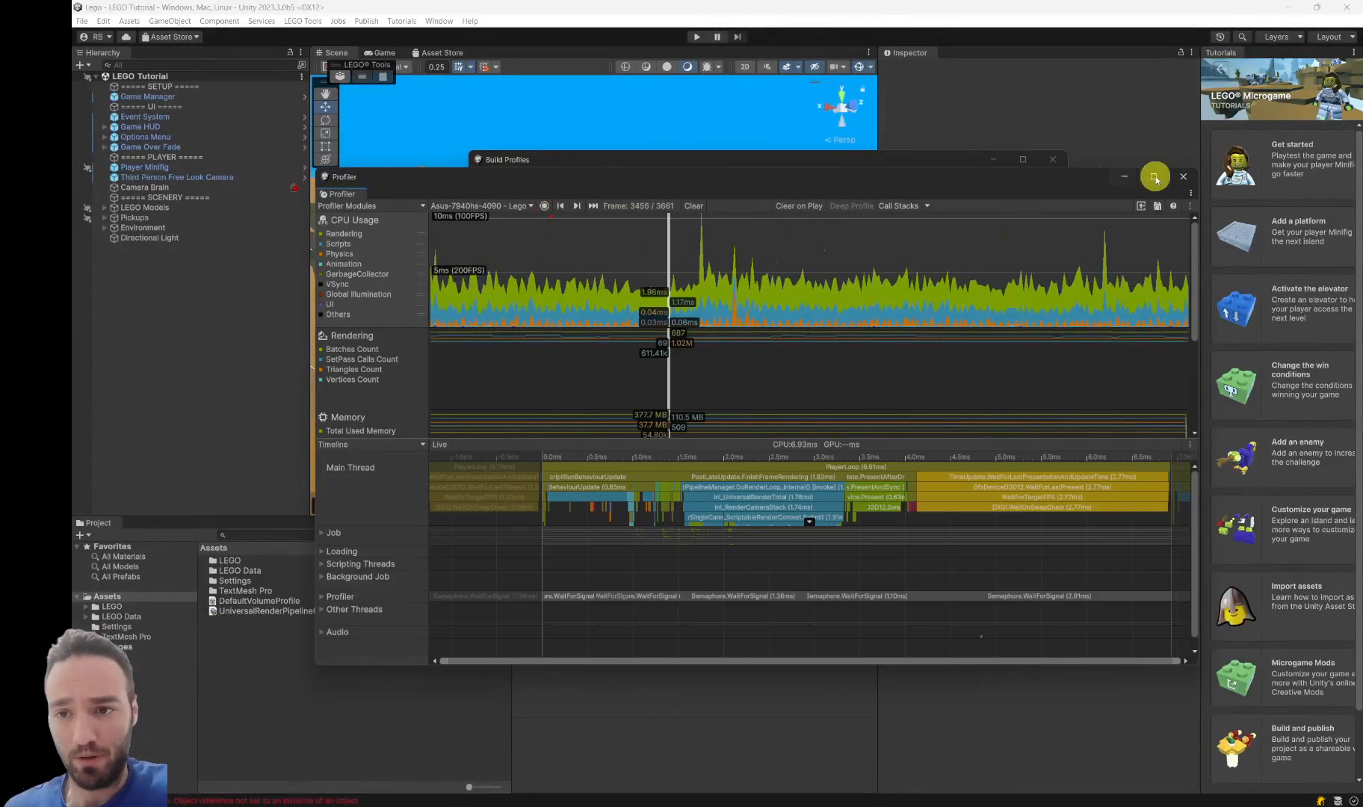Enable Clear on Play in the Profiler

[x=799, y=205]
